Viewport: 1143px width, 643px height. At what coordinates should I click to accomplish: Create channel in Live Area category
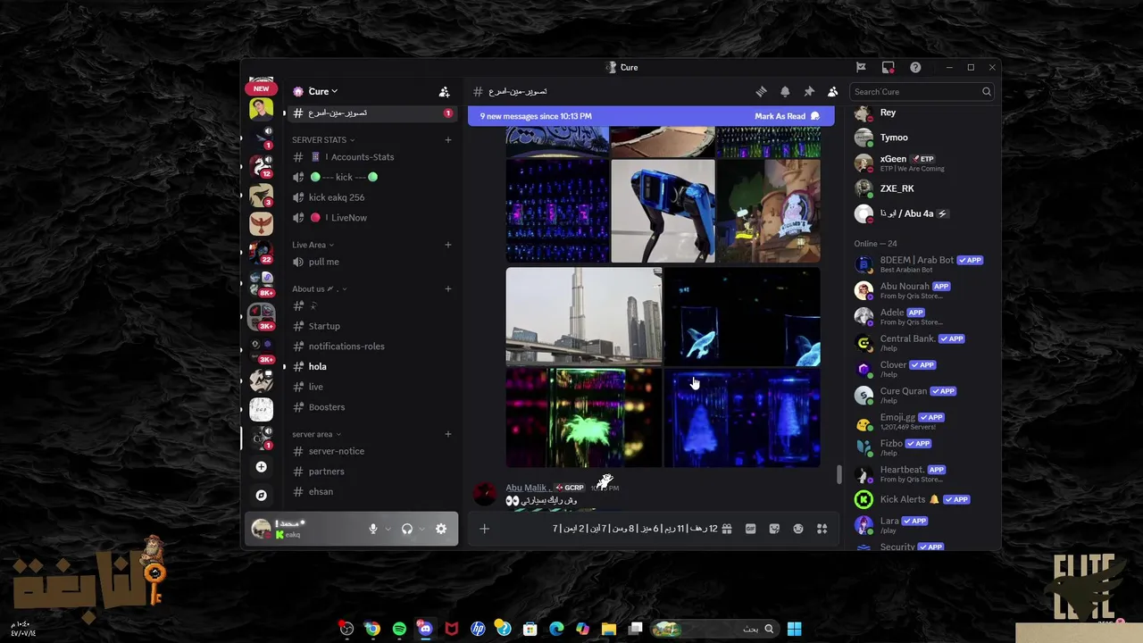(448, 245)
